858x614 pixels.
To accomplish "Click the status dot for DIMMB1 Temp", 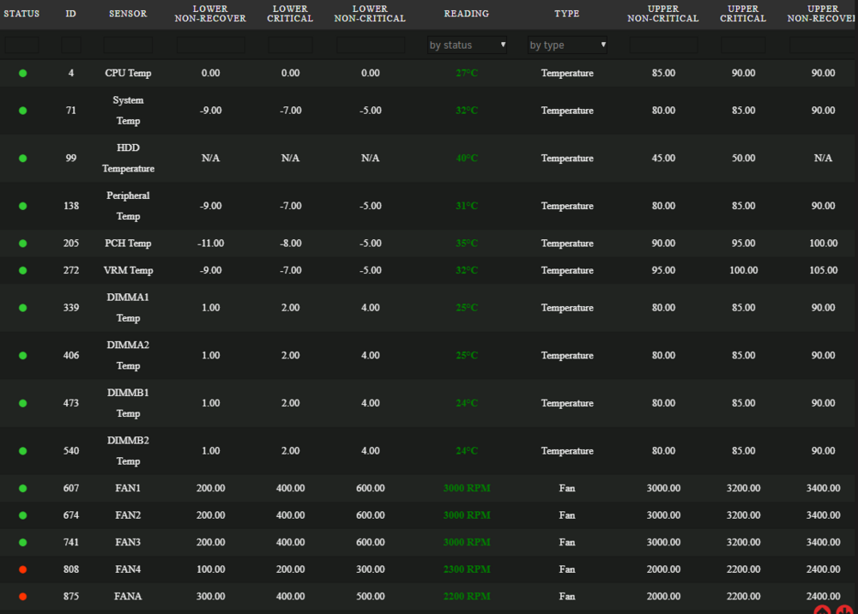I will coord(22,403).
